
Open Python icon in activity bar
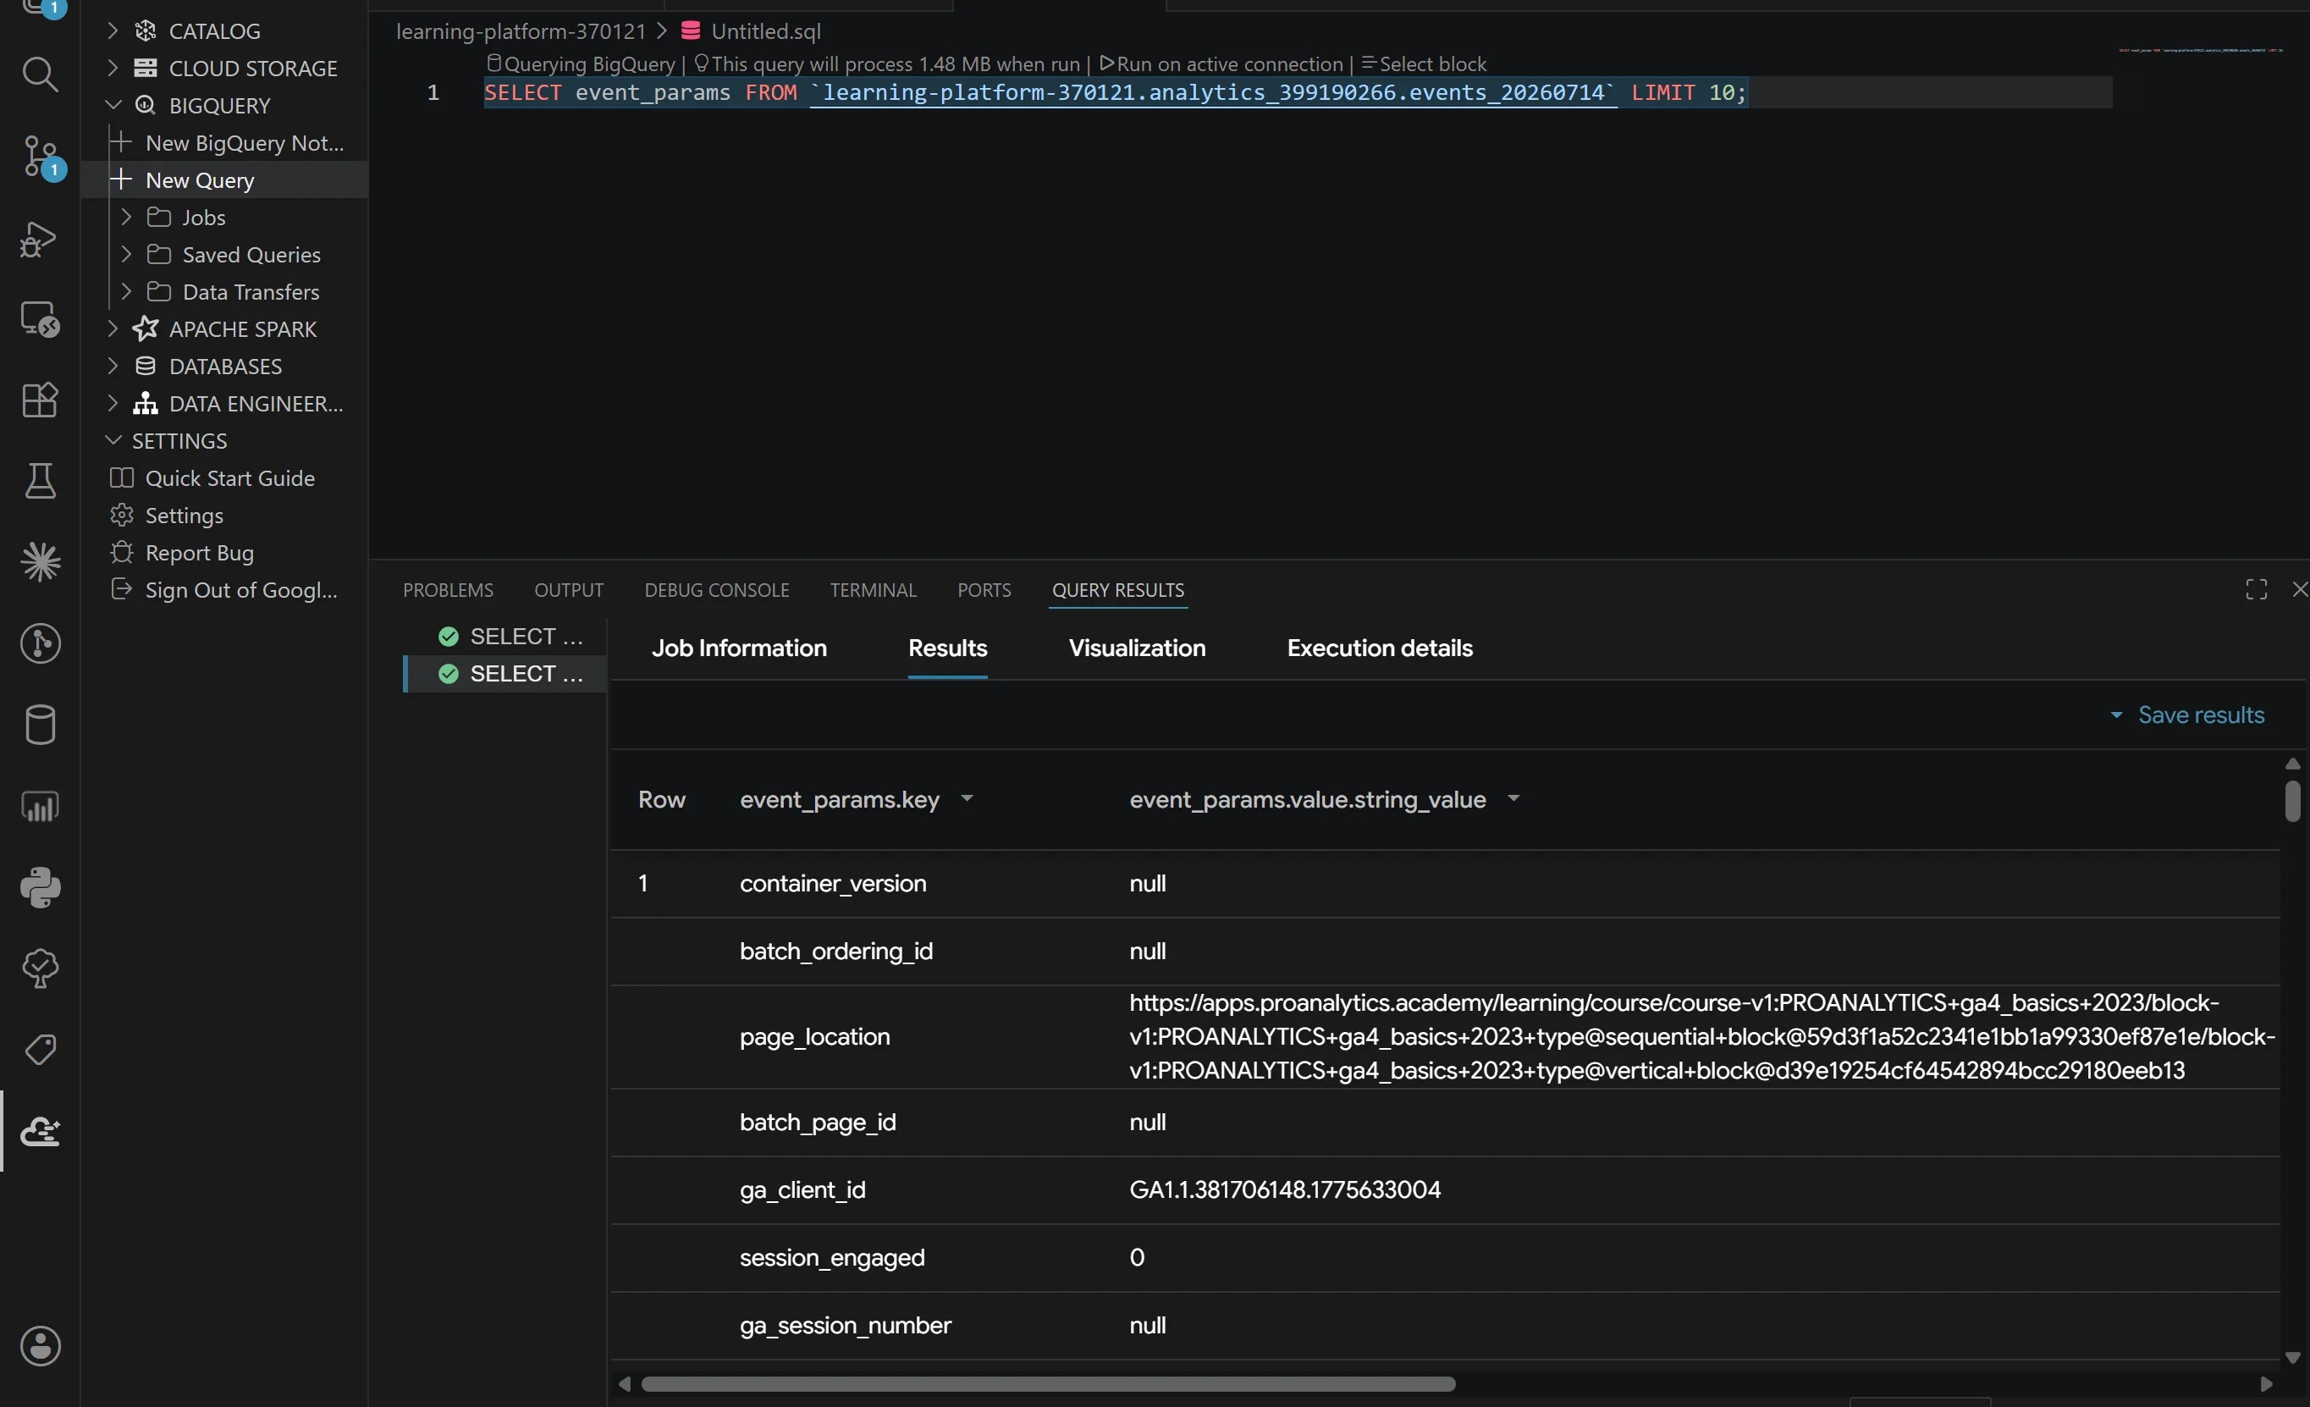[x=40, y=886]
